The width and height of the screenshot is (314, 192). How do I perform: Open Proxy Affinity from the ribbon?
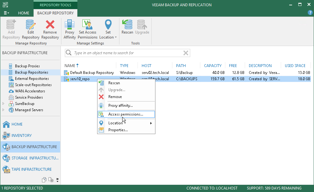tap(70, 29)
